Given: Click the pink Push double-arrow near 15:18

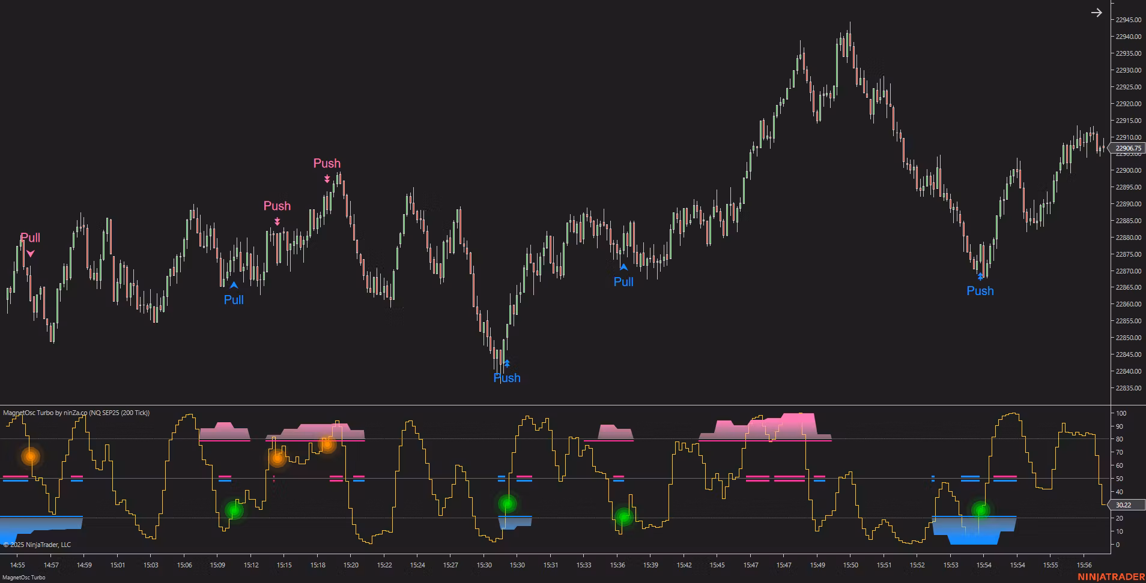Looking at the screenshot, I should (x=327, y=179).
